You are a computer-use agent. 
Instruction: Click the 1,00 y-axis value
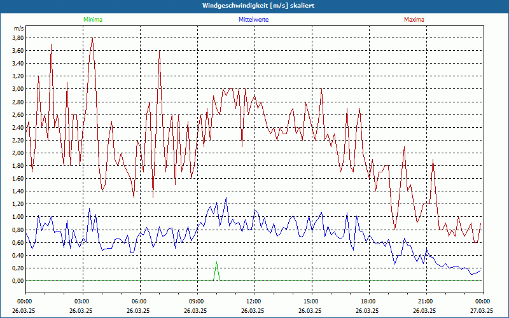pyautogui.click(x=18, y=217)
